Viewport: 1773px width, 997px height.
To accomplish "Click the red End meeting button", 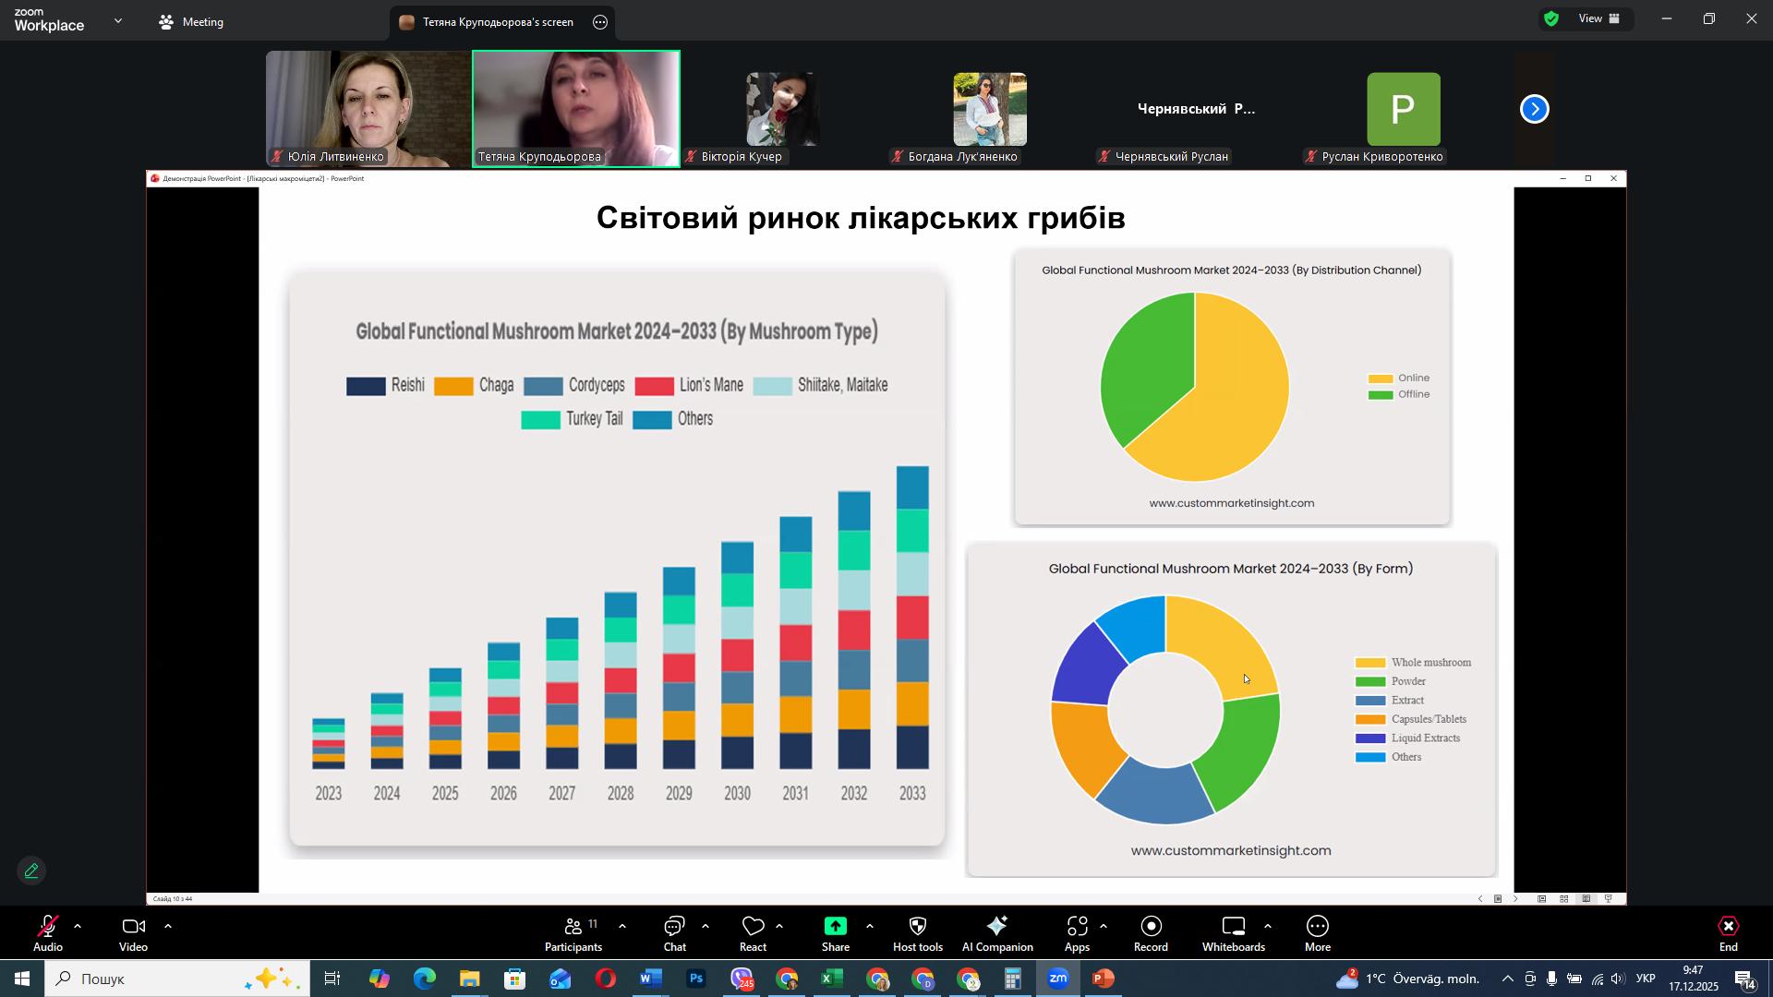I will tap(1728, 927).
